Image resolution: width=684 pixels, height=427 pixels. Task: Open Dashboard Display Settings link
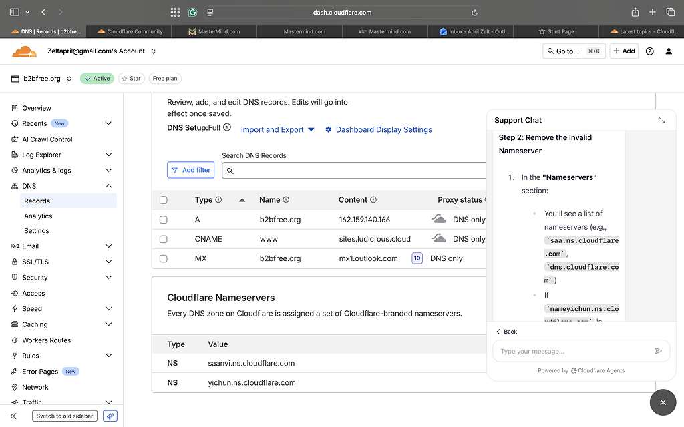coord(379,130)
